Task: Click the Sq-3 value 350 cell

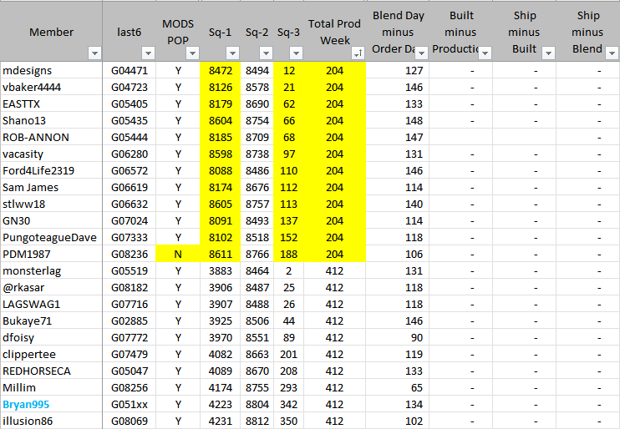Action: [289, 421]
